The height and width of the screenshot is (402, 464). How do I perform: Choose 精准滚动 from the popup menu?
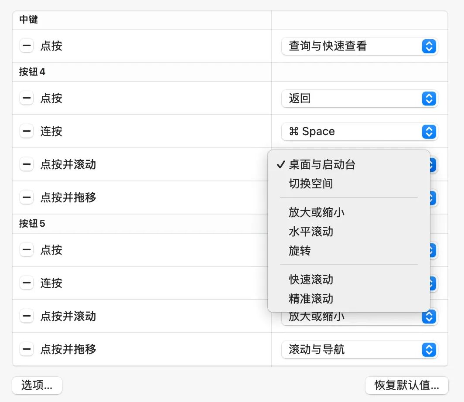(x=348, y=299)
